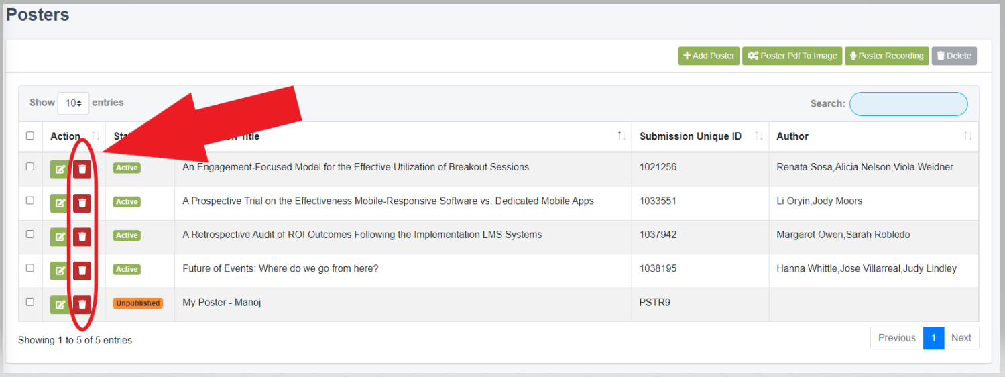Image resolution: width=1005 pixels, height=377 pixels.
Task: Tick the select-all checkbox in table header
Action: click(30, 136)
